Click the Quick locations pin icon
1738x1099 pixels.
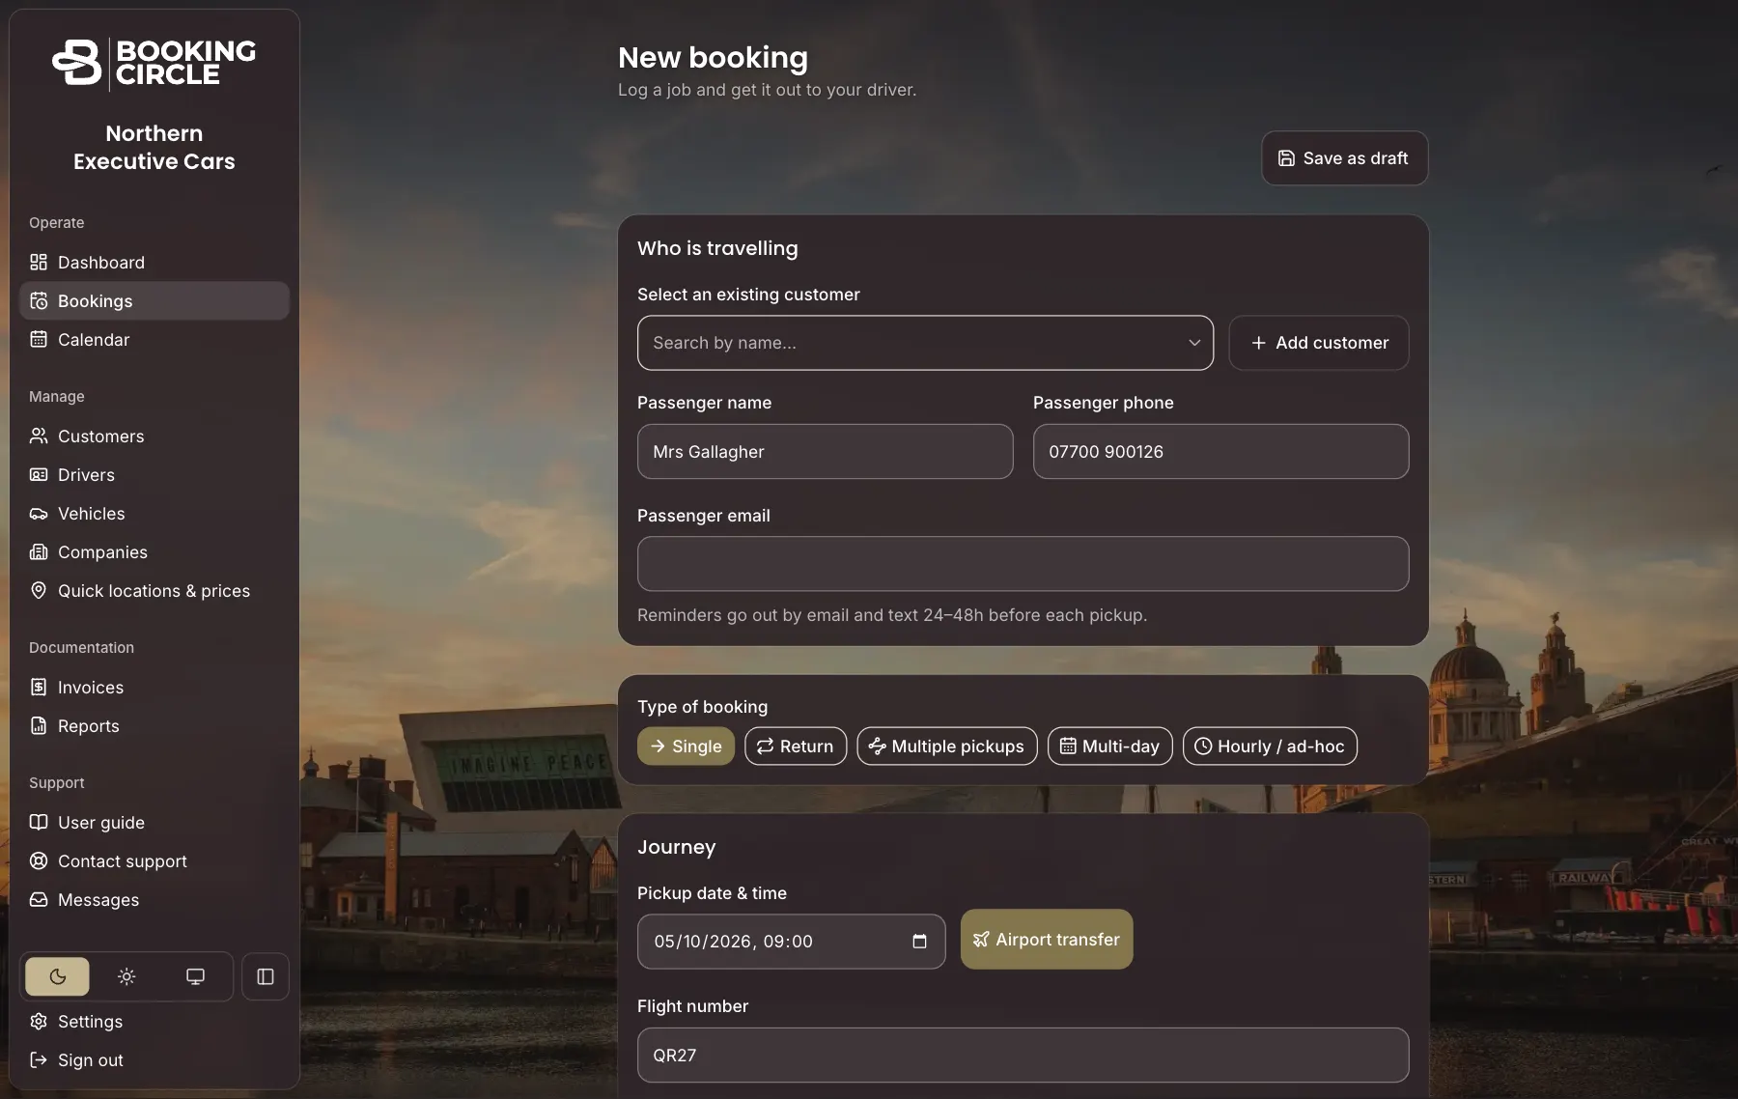39,590
